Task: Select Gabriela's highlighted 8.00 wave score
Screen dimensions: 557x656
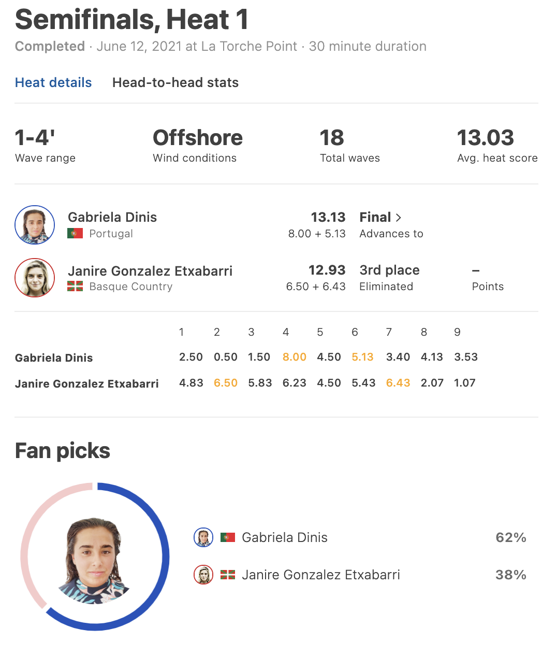Action: (295, 357)
